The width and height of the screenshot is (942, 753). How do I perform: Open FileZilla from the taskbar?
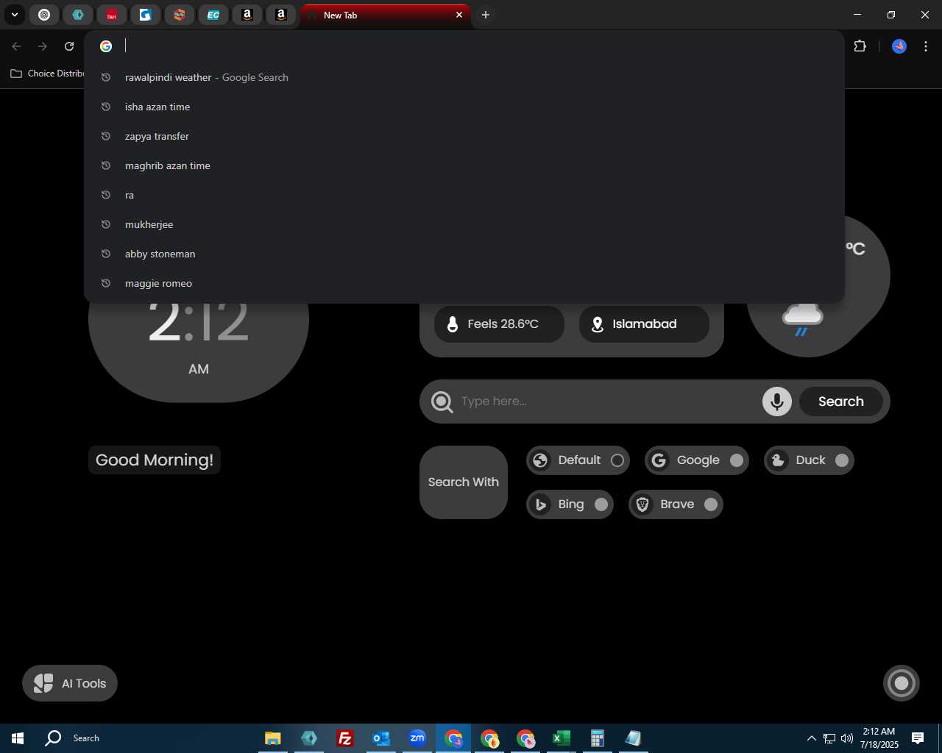tap(345, 738)
